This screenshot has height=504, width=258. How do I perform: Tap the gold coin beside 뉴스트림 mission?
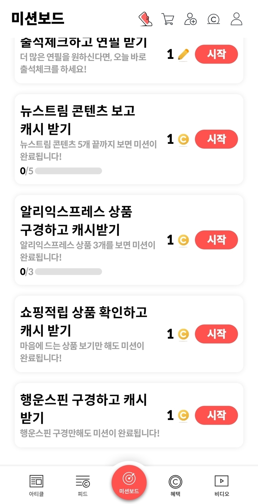pyautogui.click(x=183, y=139)
